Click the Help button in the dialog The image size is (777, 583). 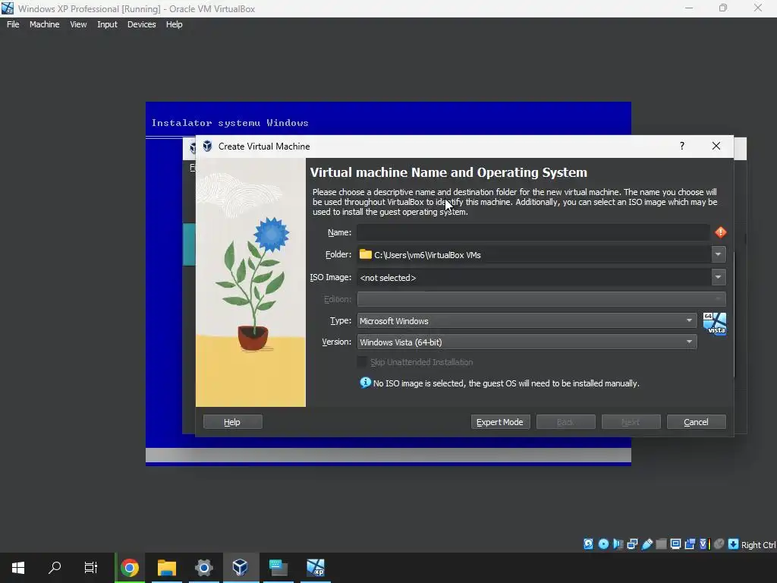pyautogui.click(x=232, y=422)
